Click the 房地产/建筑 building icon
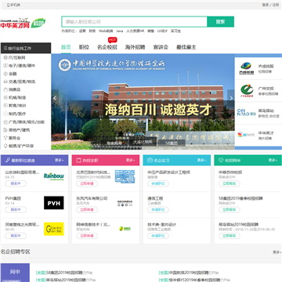This screenshot has width=282, height=282. 5,130
